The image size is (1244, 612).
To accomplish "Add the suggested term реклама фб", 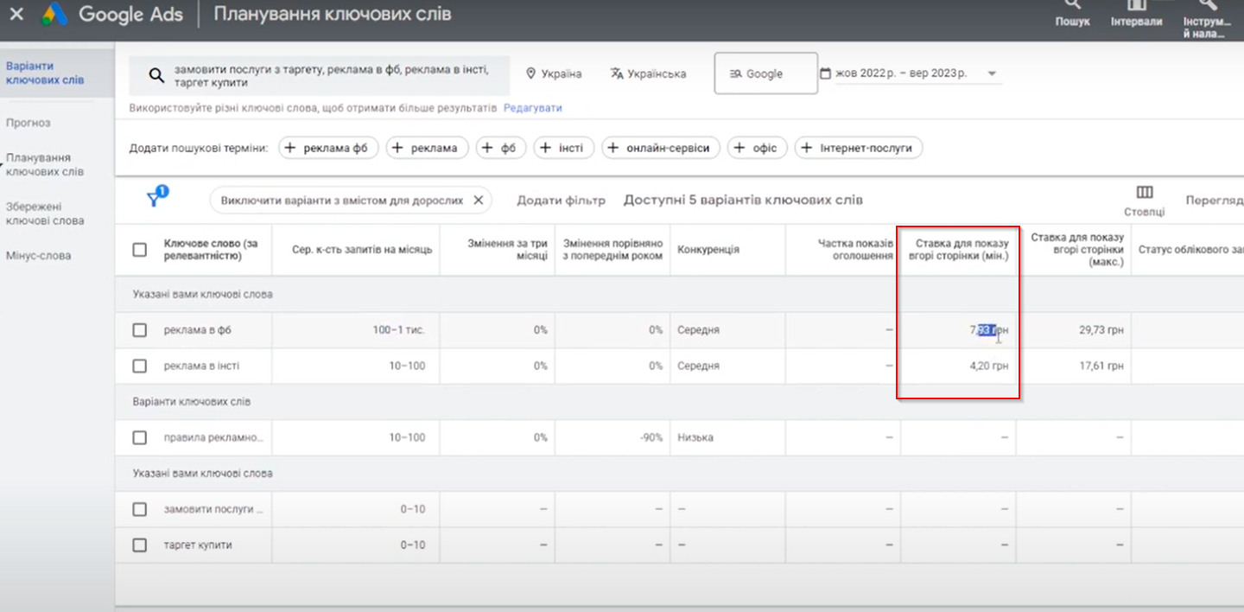I will (x=328, y=148).
